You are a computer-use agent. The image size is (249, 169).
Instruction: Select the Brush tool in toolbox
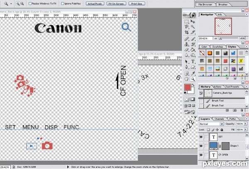pos(193,39)
